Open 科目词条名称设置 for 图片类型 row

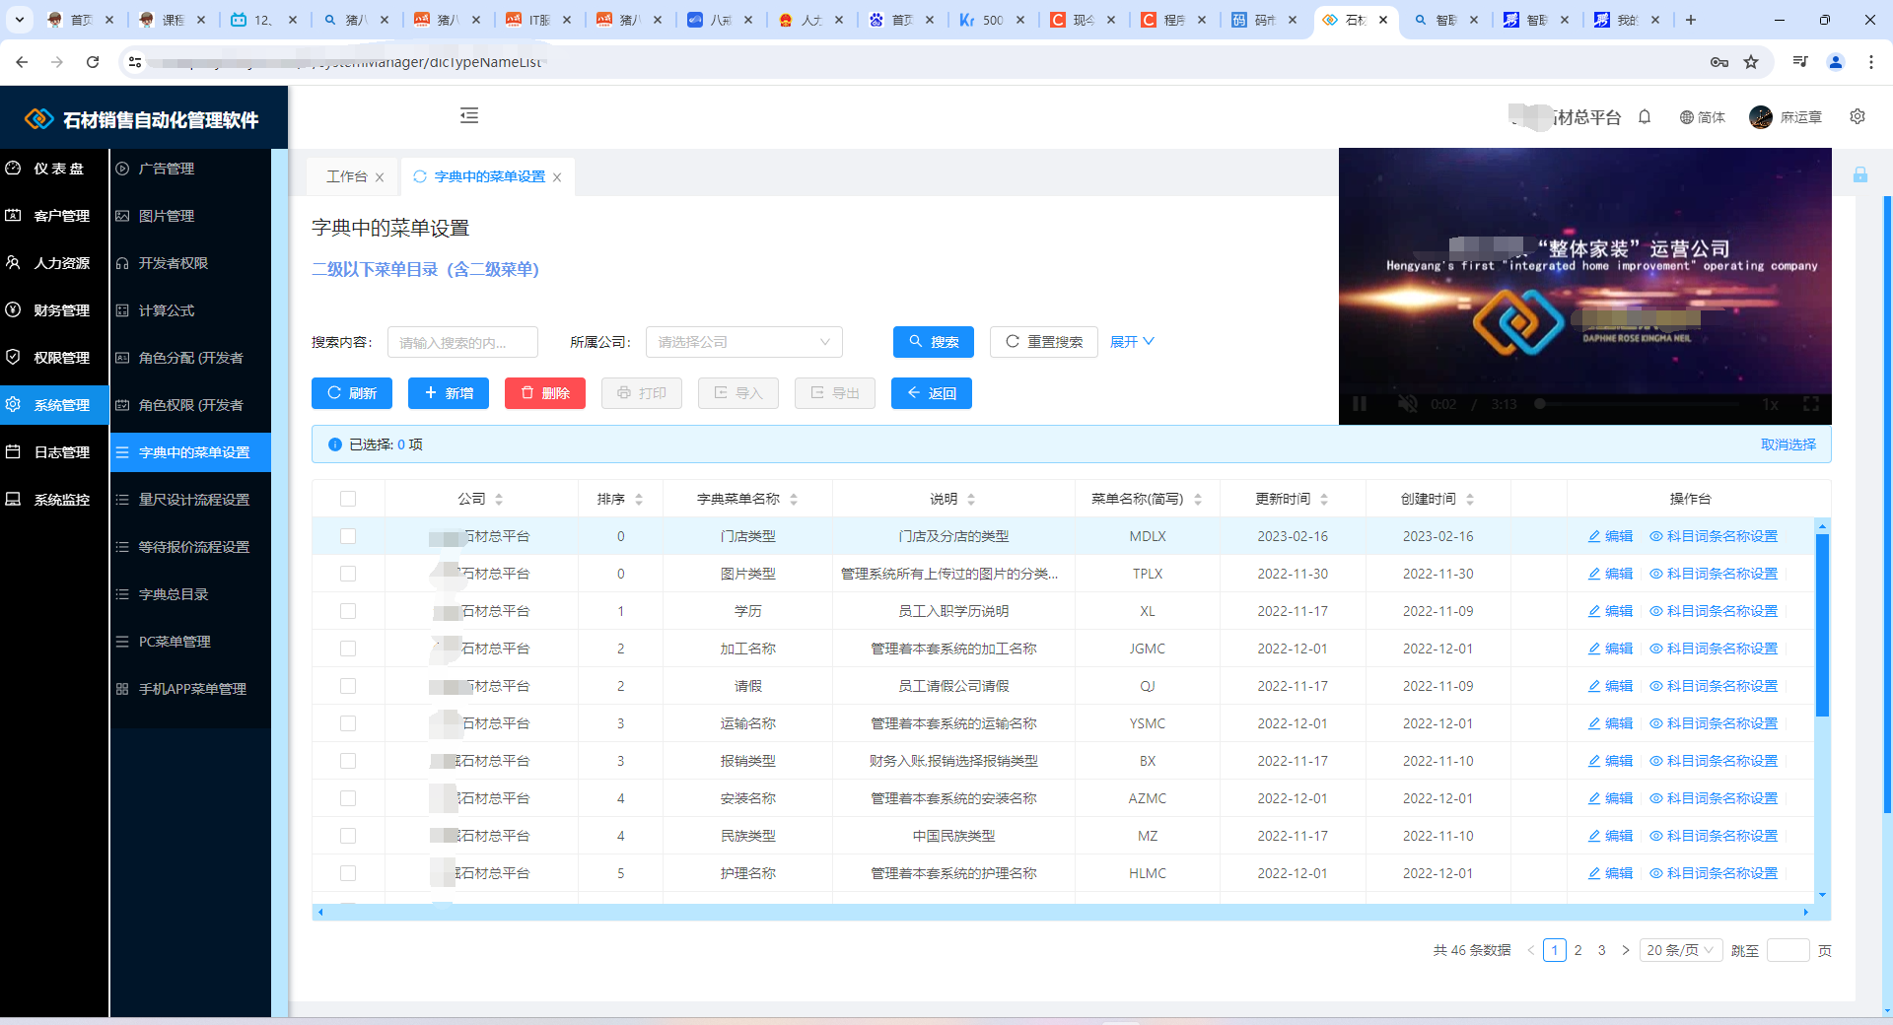(x=1714, y=574)
